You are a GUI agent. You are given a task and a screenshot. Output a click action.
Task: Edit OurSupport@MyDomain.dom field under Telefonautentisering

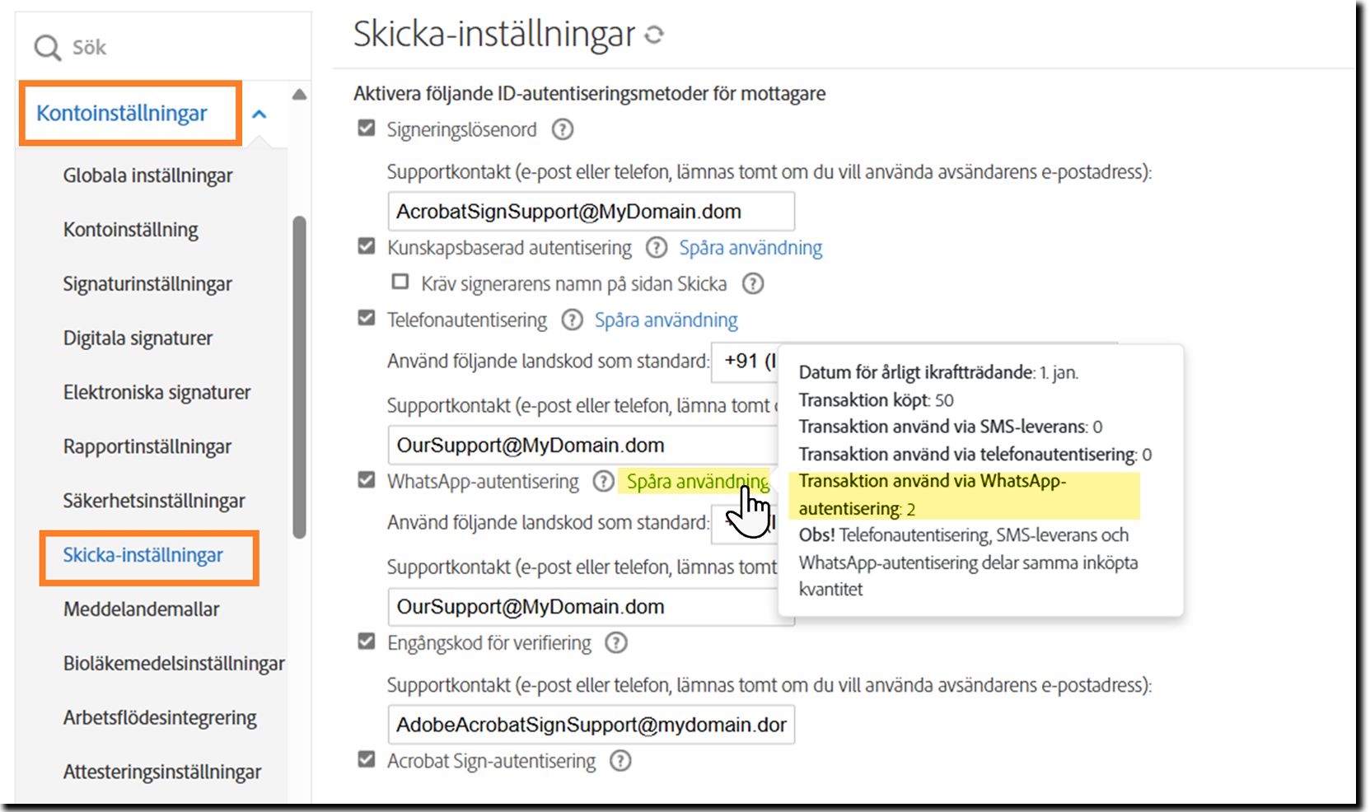(583, 446)
